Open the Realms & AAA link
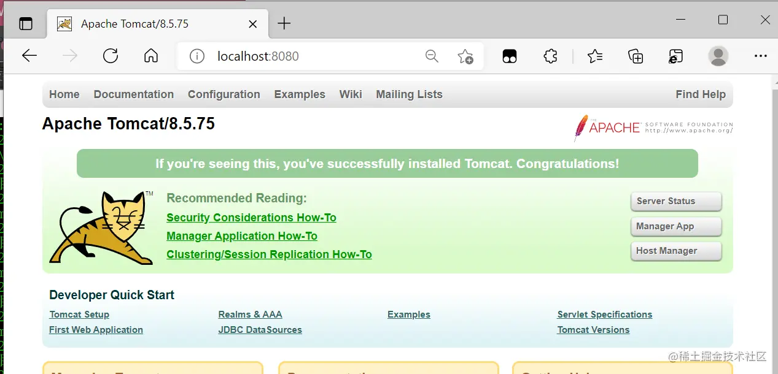 point(250,315)
